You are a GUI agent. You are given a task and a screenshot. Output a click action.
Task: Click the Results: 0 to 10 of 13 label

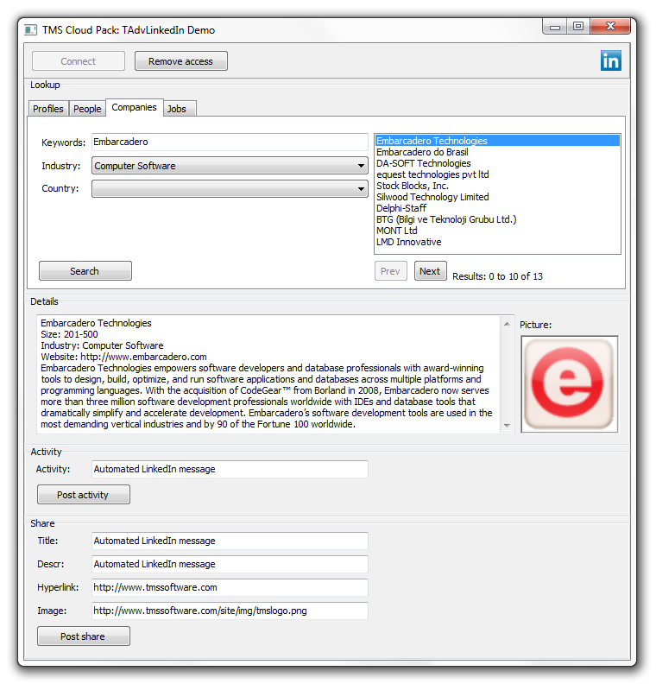pyautogui.click(x=497, y=276)
